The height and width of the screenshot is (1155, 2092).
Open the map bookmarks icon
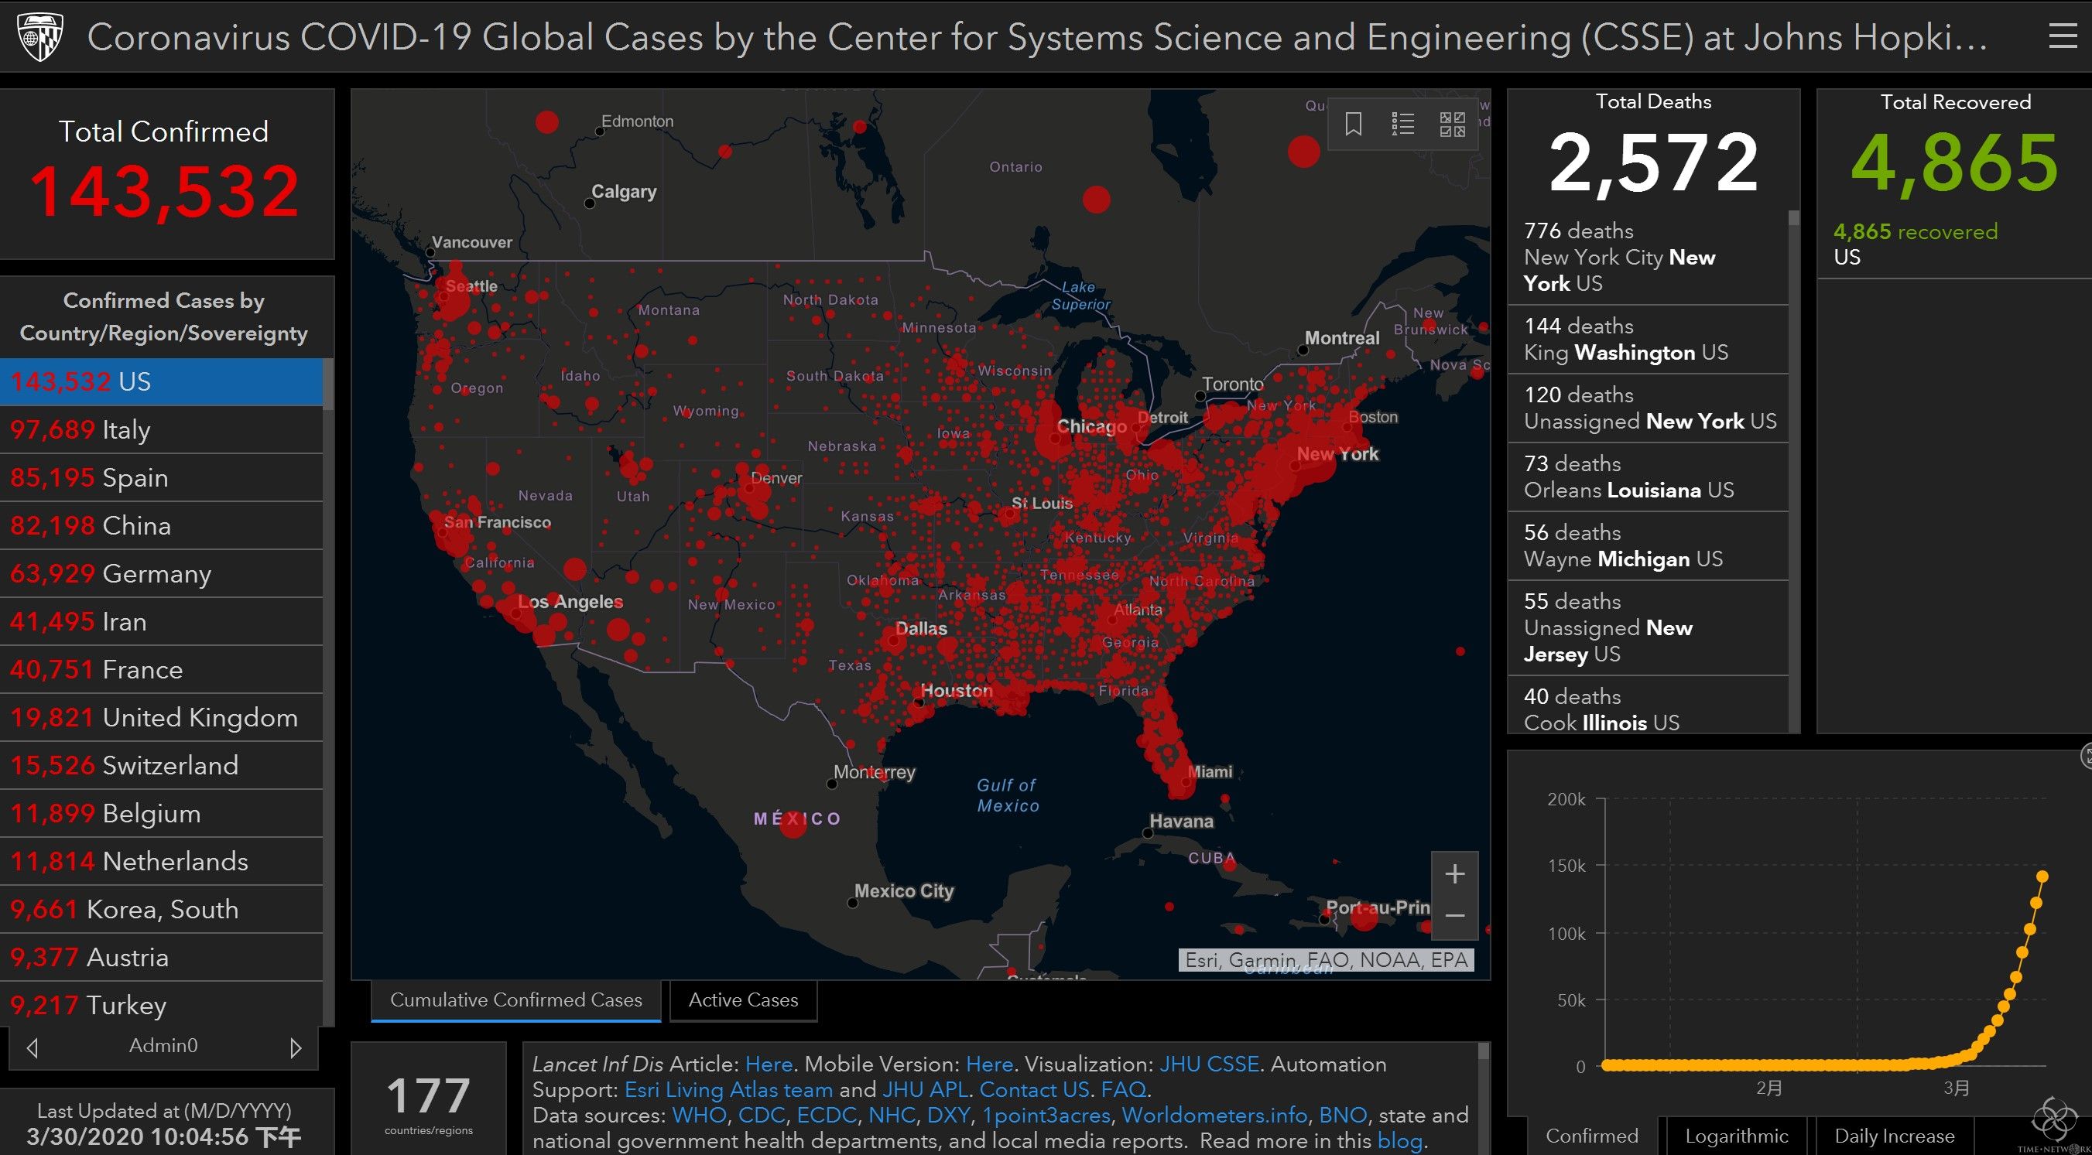coord(1353,125)
